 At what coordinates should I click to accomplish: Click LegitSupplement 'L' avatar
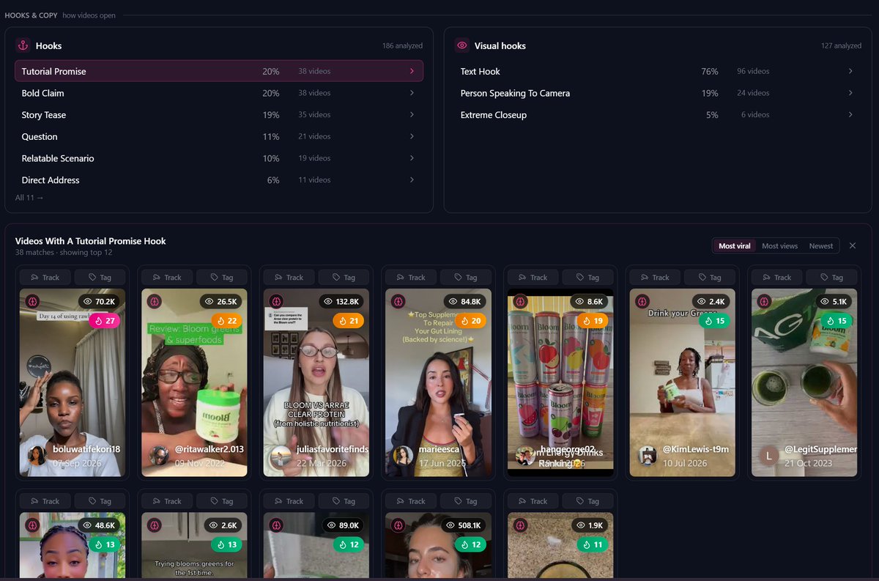[x=769, y=456]
